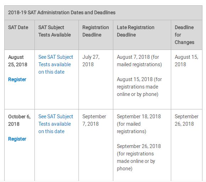Click Register link under October 6, 2018

point(17,139)
